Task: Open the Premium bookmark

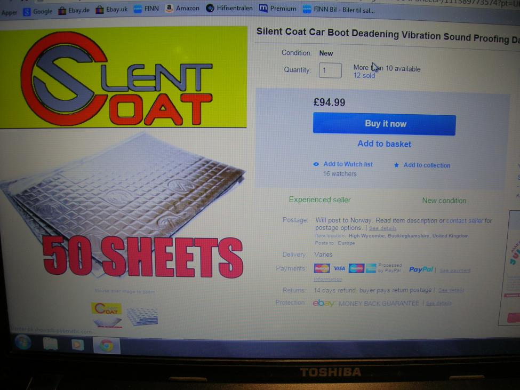Action: point(277,9)
